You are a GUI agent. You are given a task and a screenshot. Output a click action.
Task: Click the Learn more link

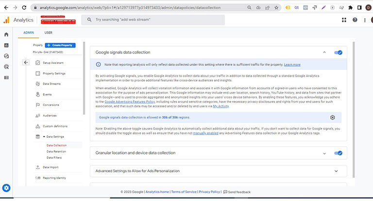pyautogui.click(x=292, y=65)
